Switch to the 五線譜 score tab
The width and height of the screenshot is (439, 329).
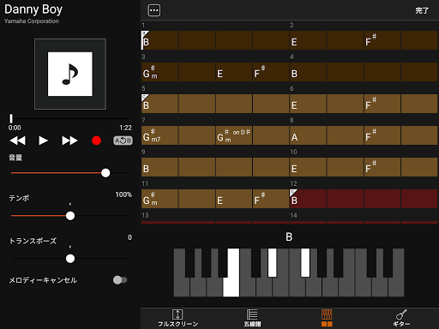[252, 318]
